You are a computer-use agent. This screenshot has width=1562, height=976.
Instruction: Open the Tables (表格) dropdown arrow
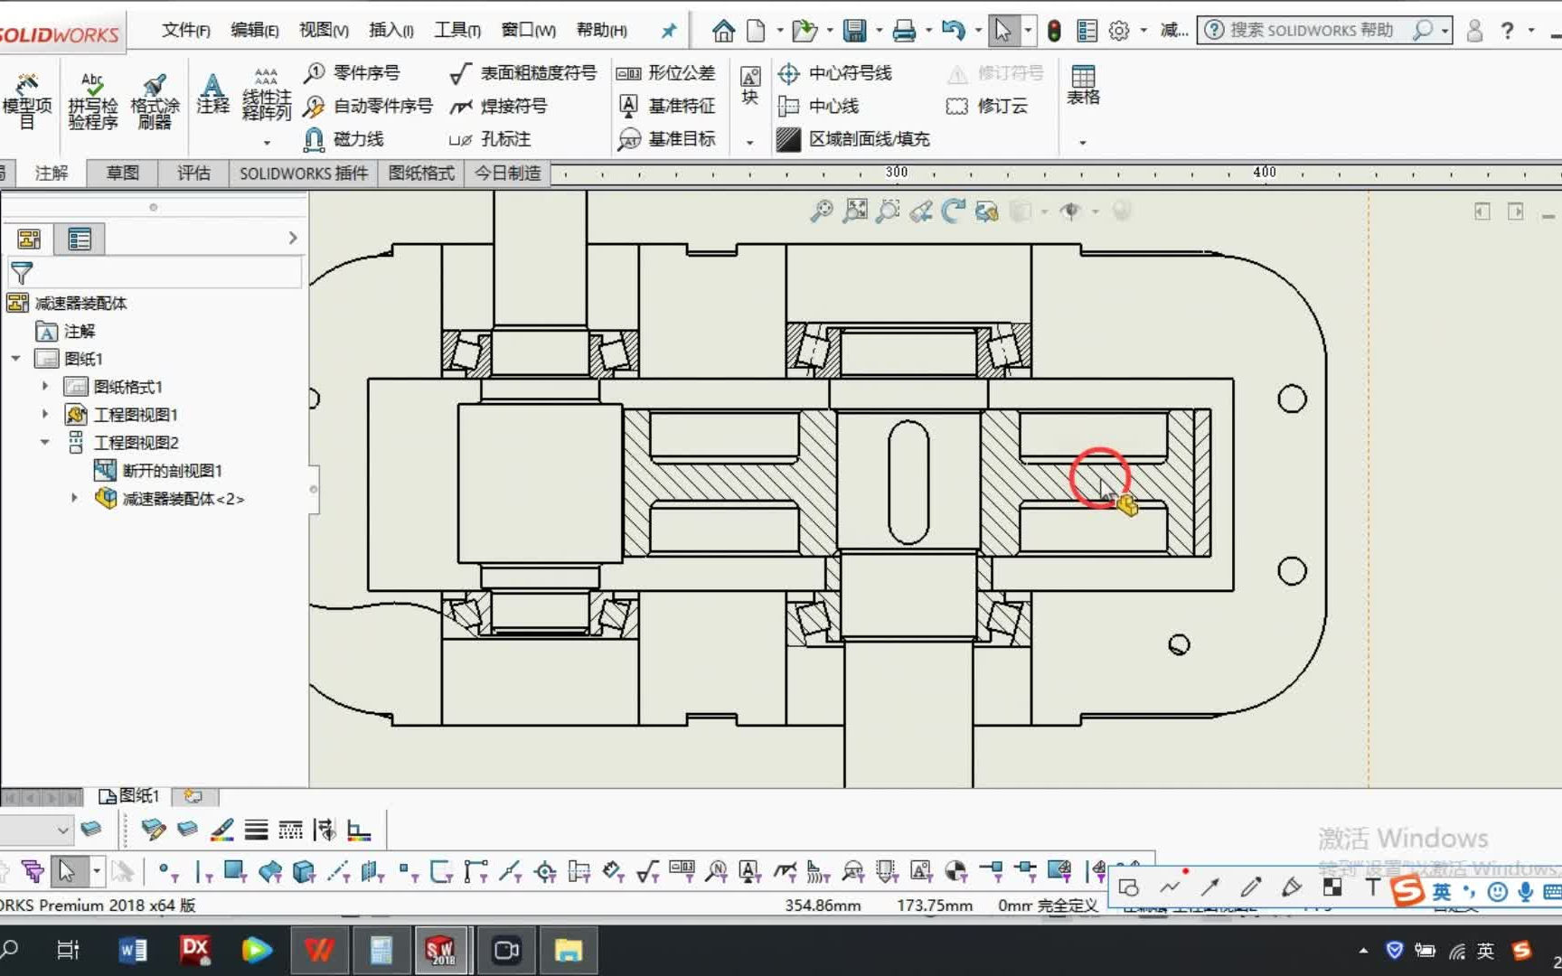[x=1082, y=142]
